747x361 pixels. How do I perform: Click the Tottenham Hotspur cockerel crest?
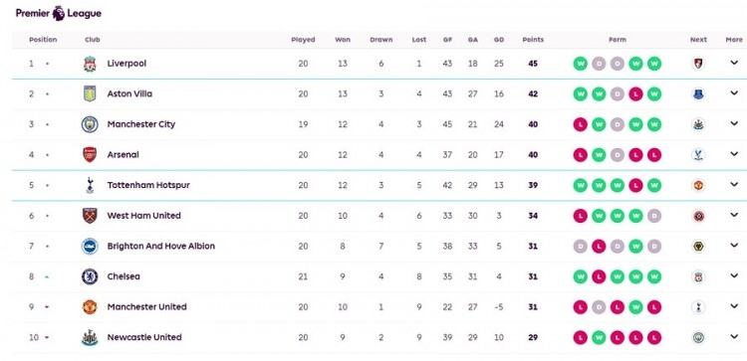coord(90,186)
